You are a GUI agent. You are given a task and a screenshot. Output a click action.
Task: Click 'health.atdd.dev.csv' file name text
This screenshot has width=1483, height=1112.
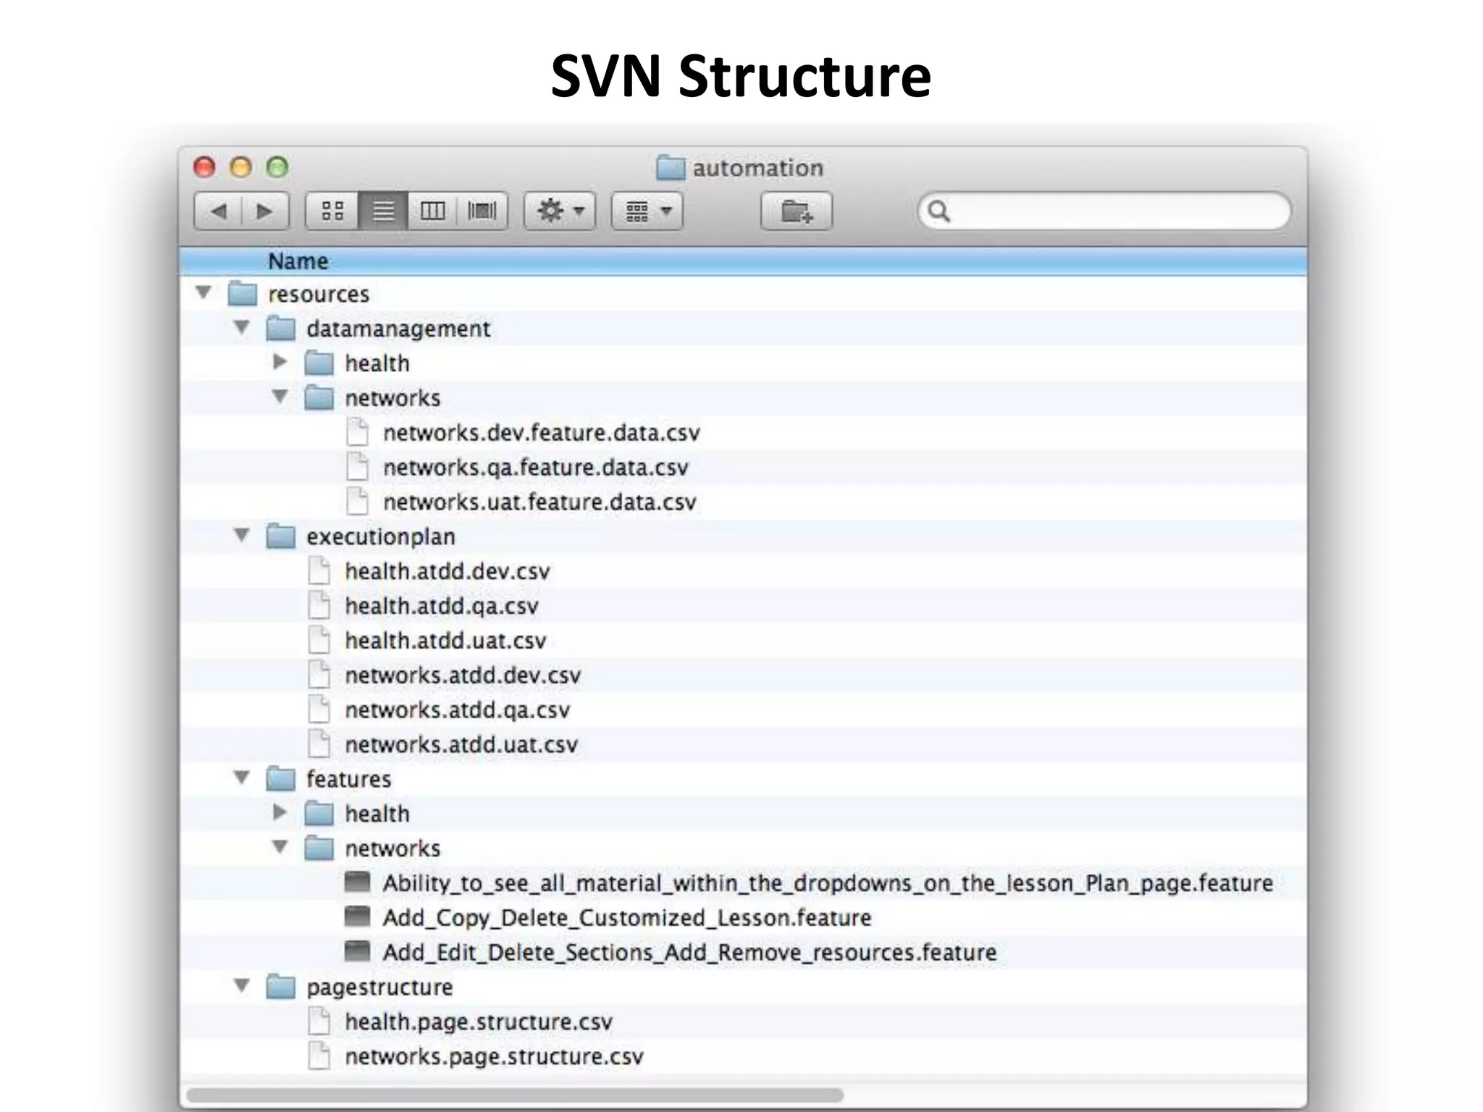click(x=448, y=572)
